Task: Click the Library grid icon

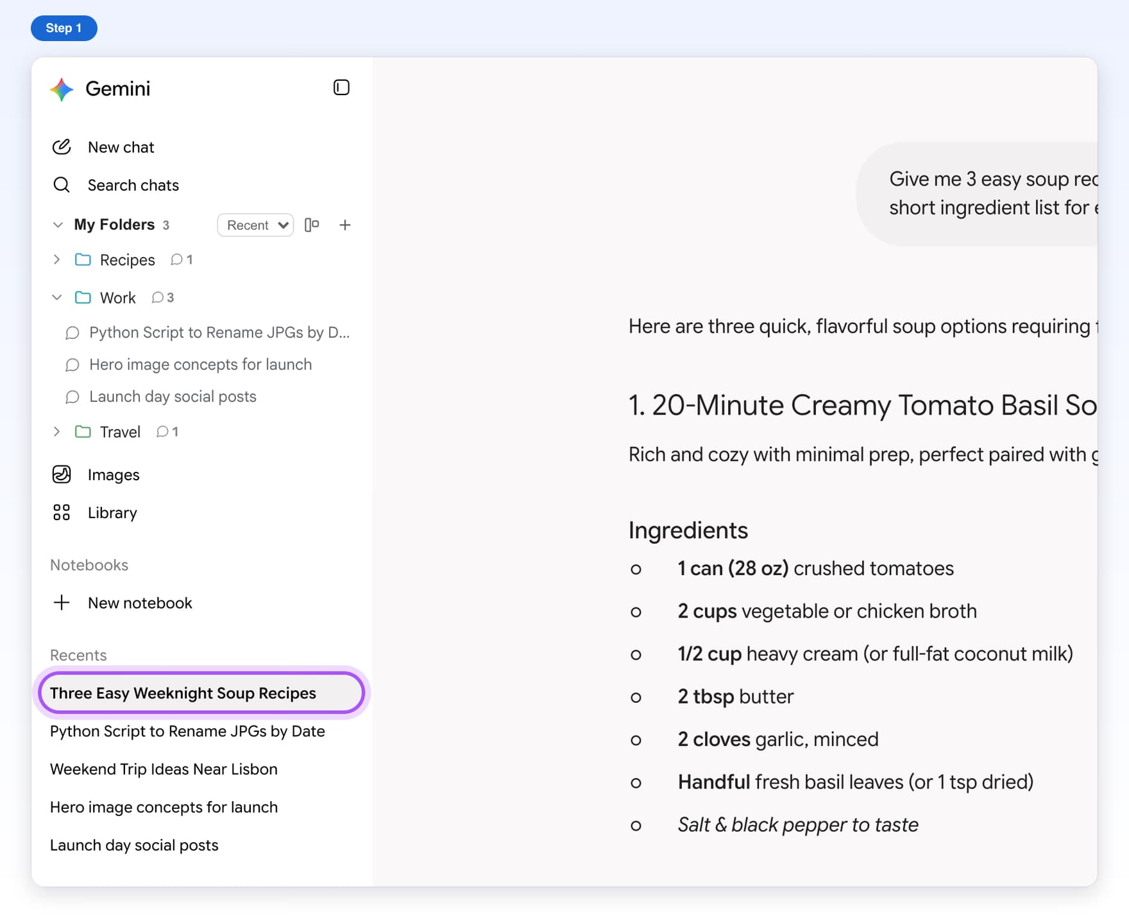Action: [62, 512]
